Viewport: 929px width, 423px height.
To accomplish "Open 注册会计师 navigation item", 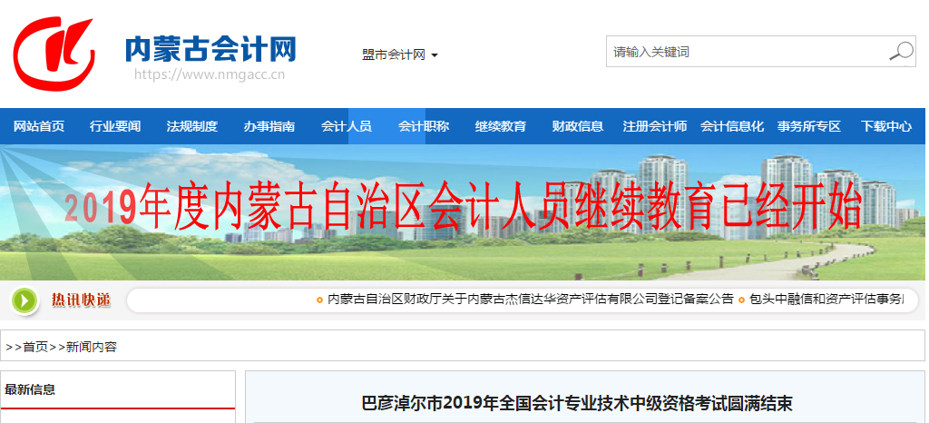I will pos(655,126).
